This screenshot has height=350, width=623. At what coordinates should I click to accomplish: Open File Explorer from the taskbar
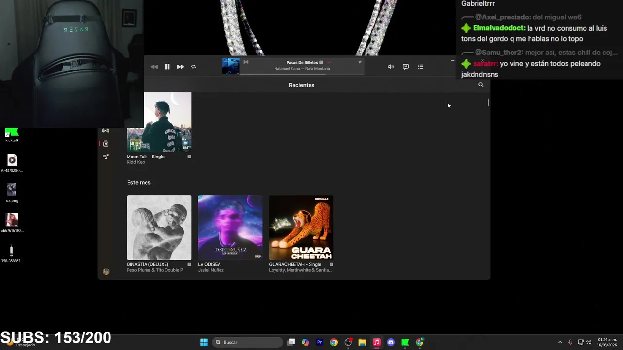(362, 342)
